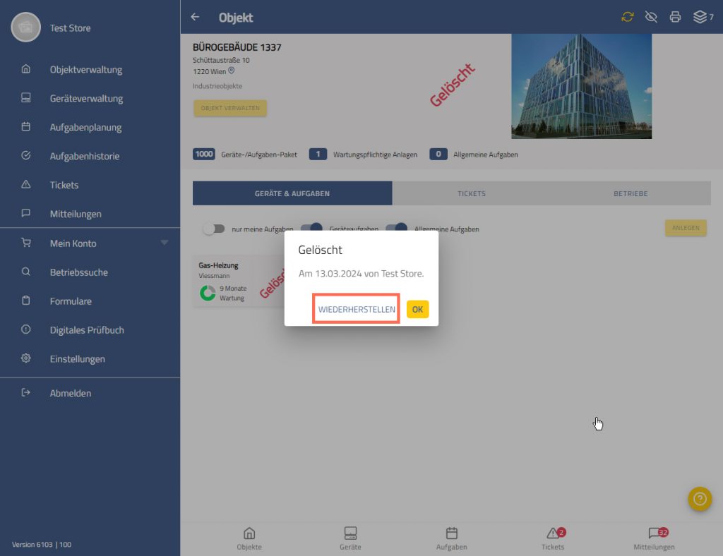Switch to the Tickets tab

tap(472, 193)
